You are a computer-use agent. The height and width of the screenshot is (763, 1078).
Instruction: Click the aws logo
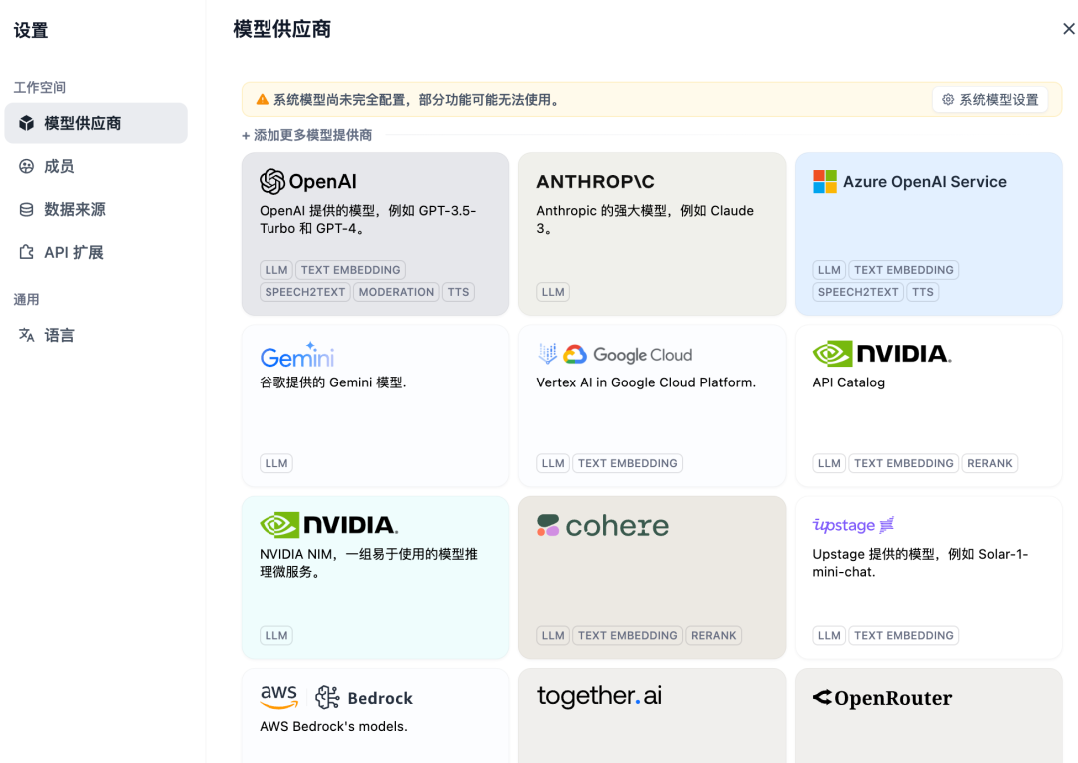click(278, 697)
